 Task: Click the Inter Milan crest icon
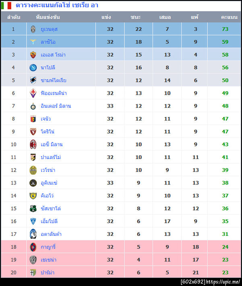pos(33,106)
